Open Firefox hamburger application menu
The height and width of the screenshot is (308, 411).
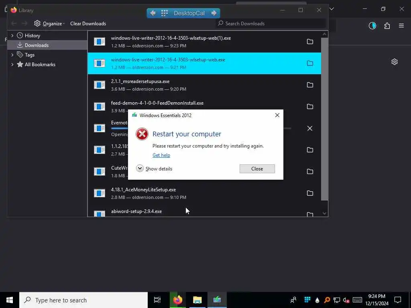click(401, 26)
